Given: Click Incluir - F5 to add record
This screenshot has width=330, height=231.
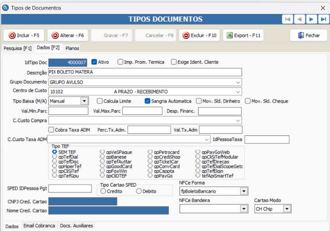Looking at the screenshot, I should pyautogui.click(x=24, y=35).
